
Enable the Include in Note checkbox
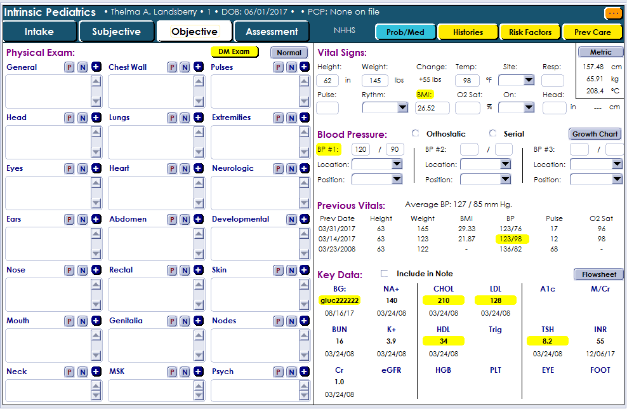[x=385, y=274]
